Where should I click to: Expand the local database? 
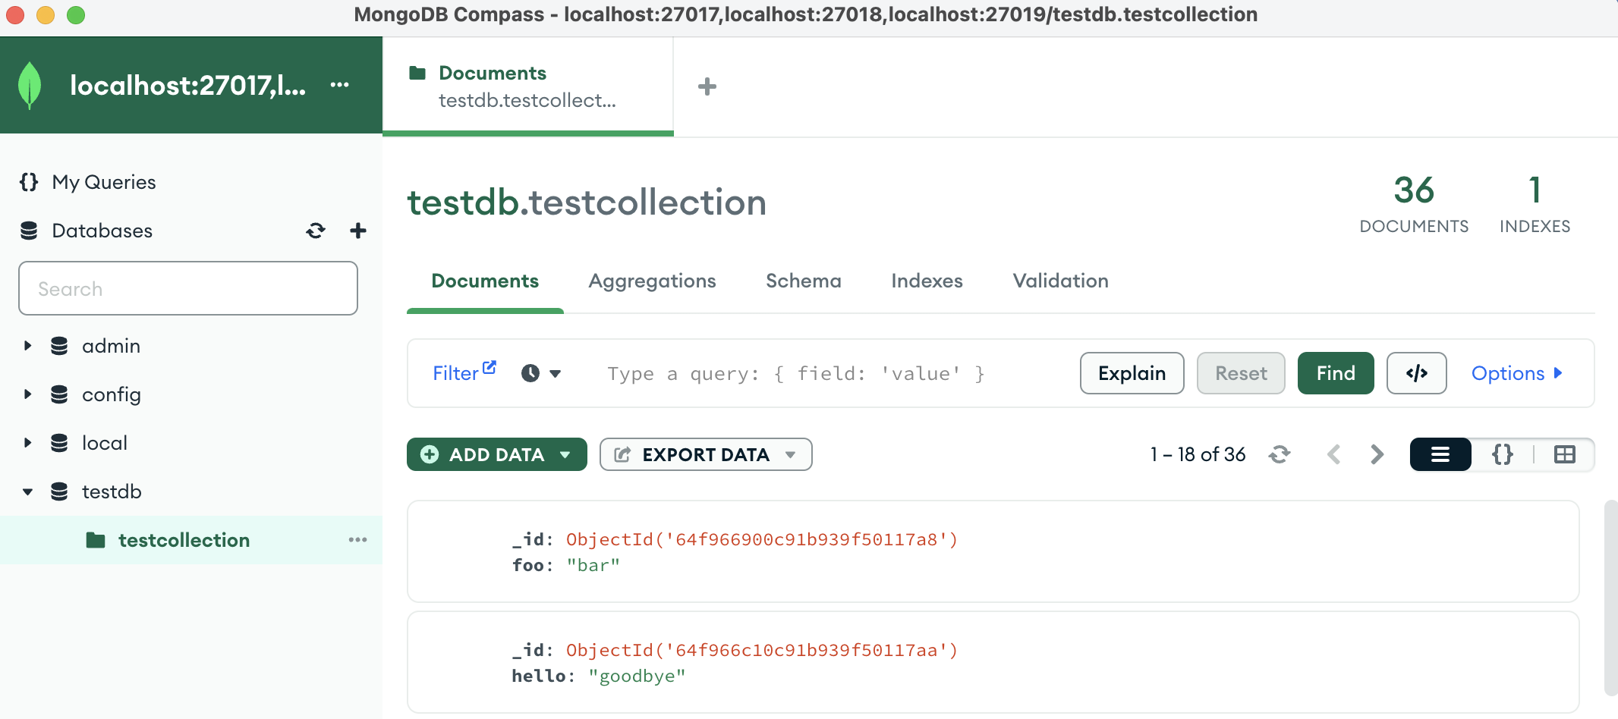(x=28, y=443)
